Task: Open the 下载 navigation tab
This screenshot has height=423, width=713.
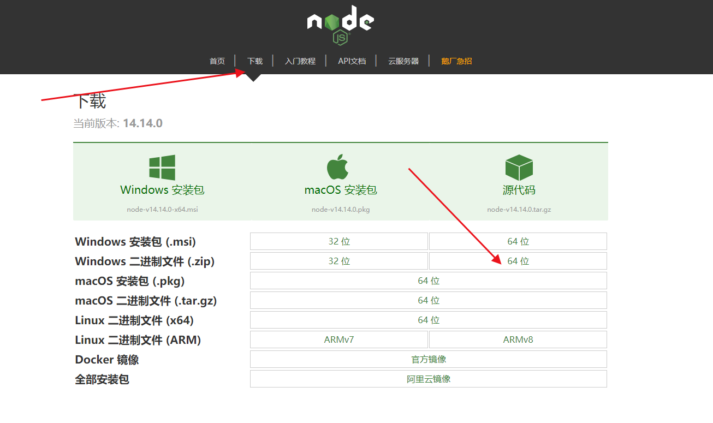Action: click(x=255, y=61)
